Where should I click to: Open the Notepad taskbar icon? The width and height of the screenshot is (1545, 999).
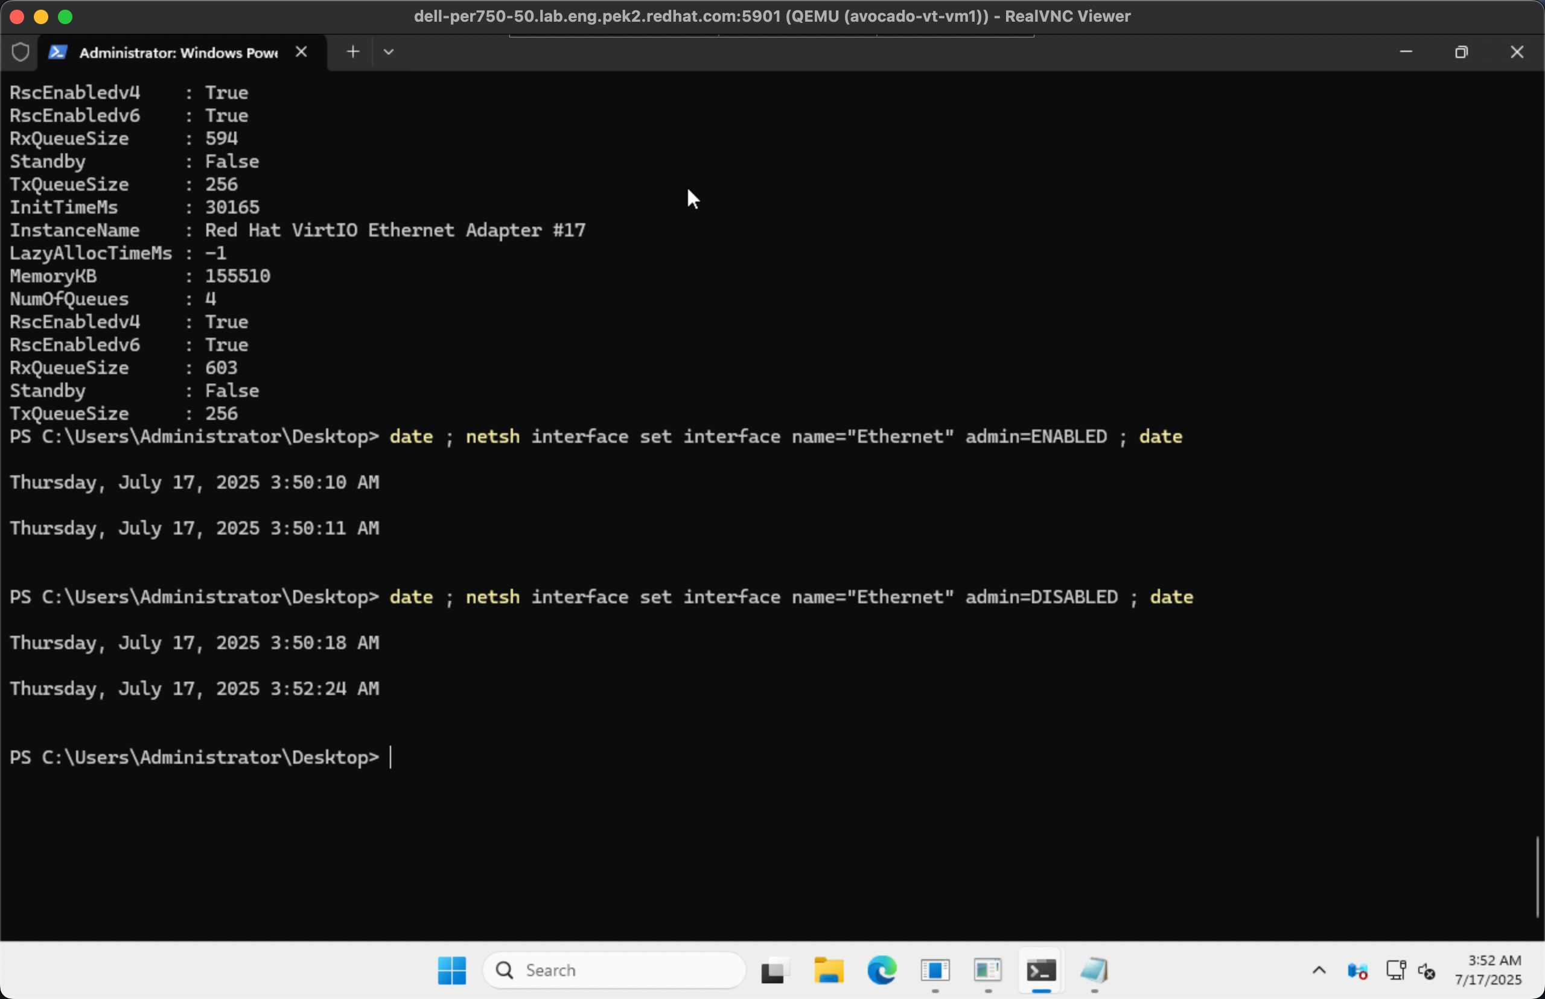(x=1094, y=971)
